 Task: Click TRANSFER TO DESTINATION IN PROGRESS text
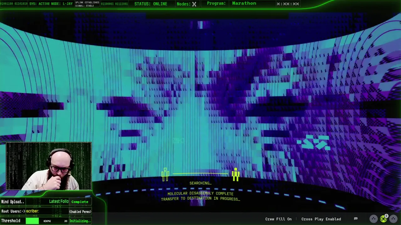click(x=200, y=199)
